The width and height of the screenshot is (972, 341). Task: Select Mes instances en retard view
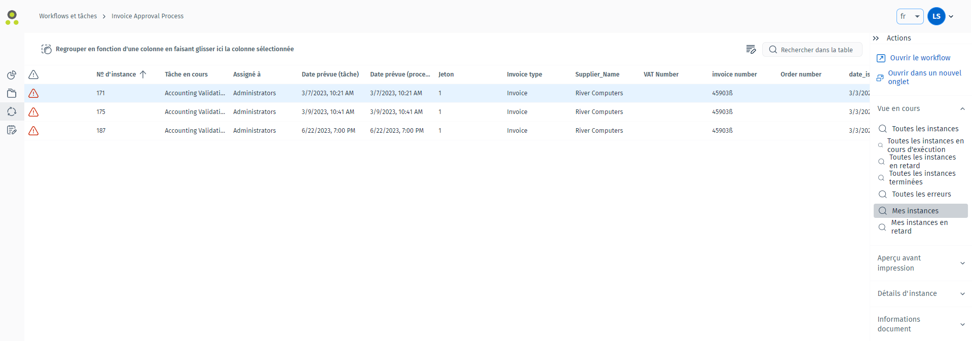point(919,227)
